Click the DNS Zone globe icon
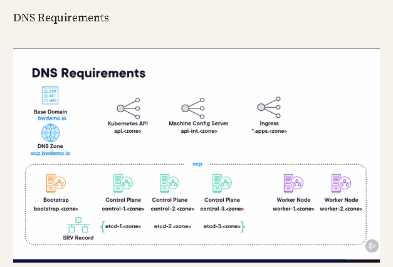This screenshot has width=393, height=267. click(50, 133)
